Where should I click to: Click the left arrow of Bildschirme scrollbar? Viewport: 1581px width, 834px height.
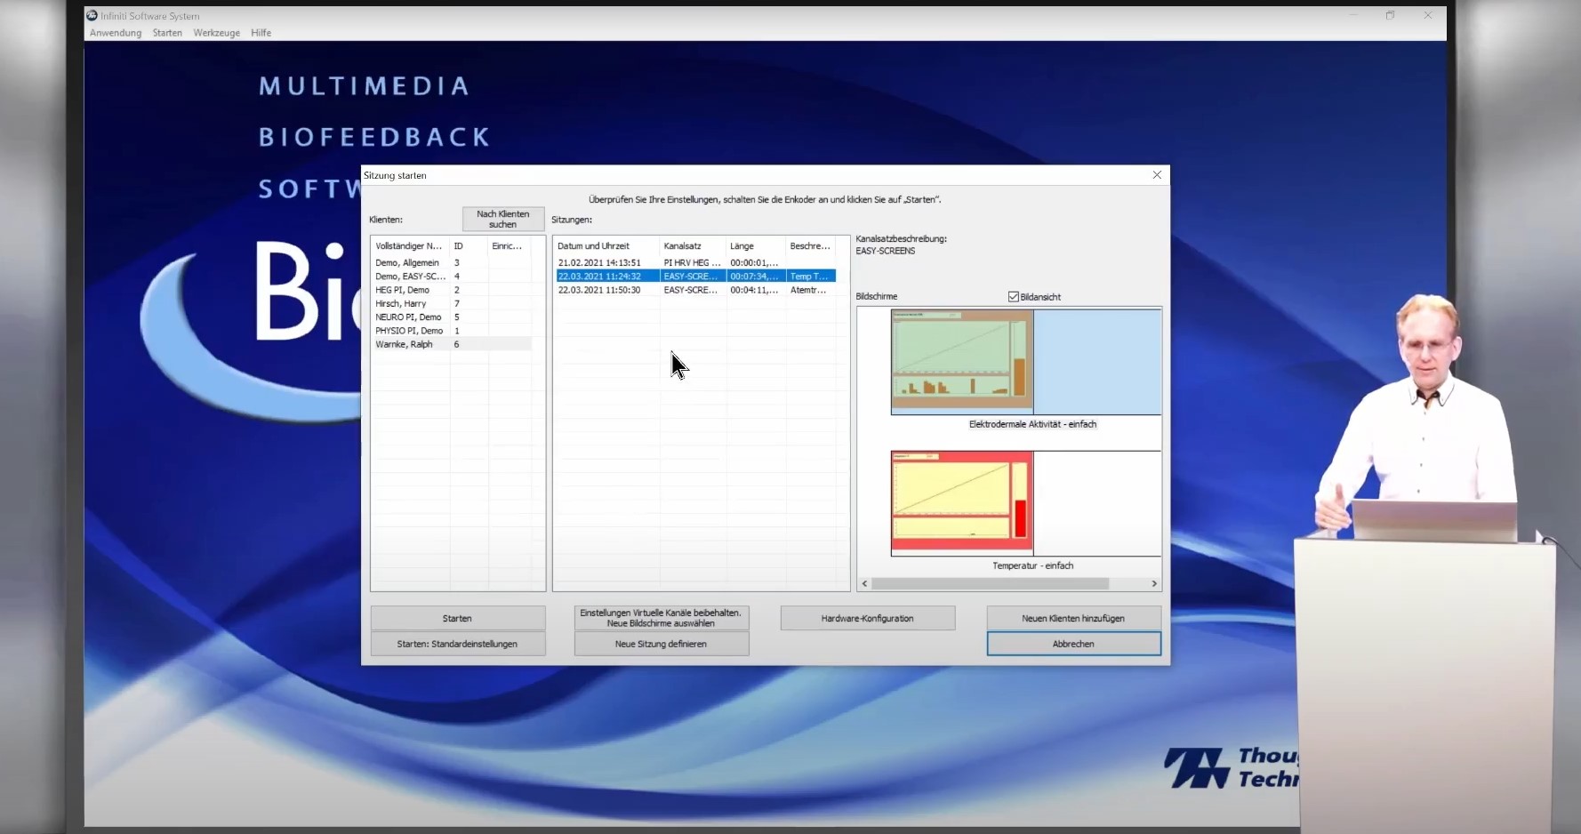[x=864, y=584]
